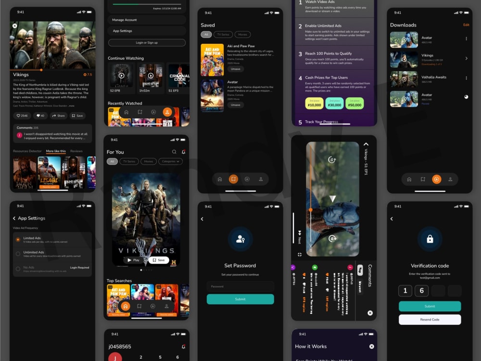This screenshot has height=361, width=481.
Task: Dislike Vikings using the 40 thumbs-down button
Action: coord(40,116)
